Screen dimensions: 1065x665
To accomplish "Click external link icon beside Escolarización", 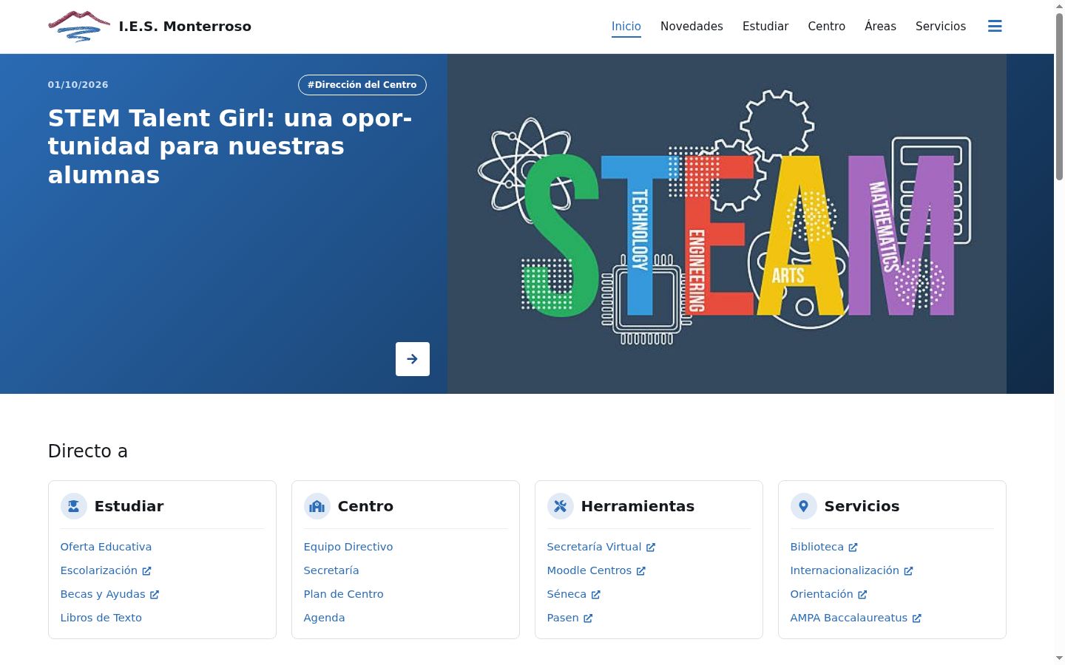I will coord(146,571).
